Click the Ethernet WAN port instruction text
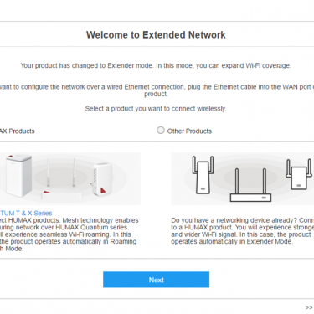Viewport: 314px width, 314px height. click(157, 90)
